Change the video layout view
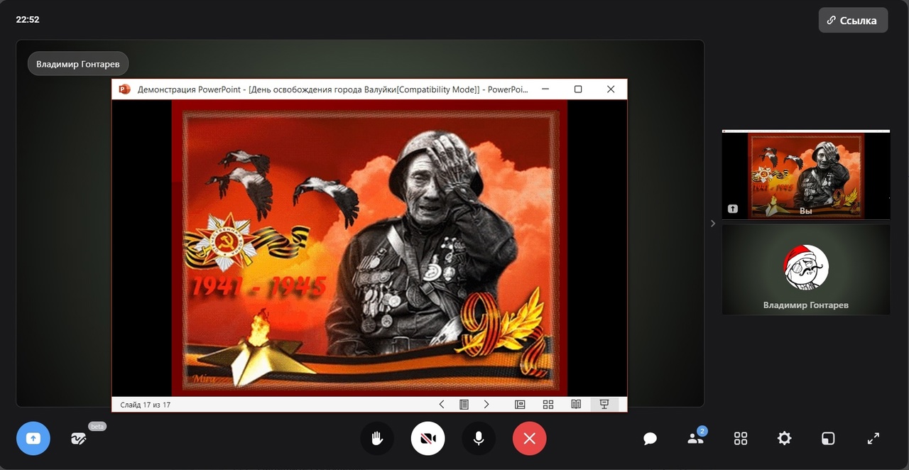Screen dimensions: 909x470 pos(828,439)
